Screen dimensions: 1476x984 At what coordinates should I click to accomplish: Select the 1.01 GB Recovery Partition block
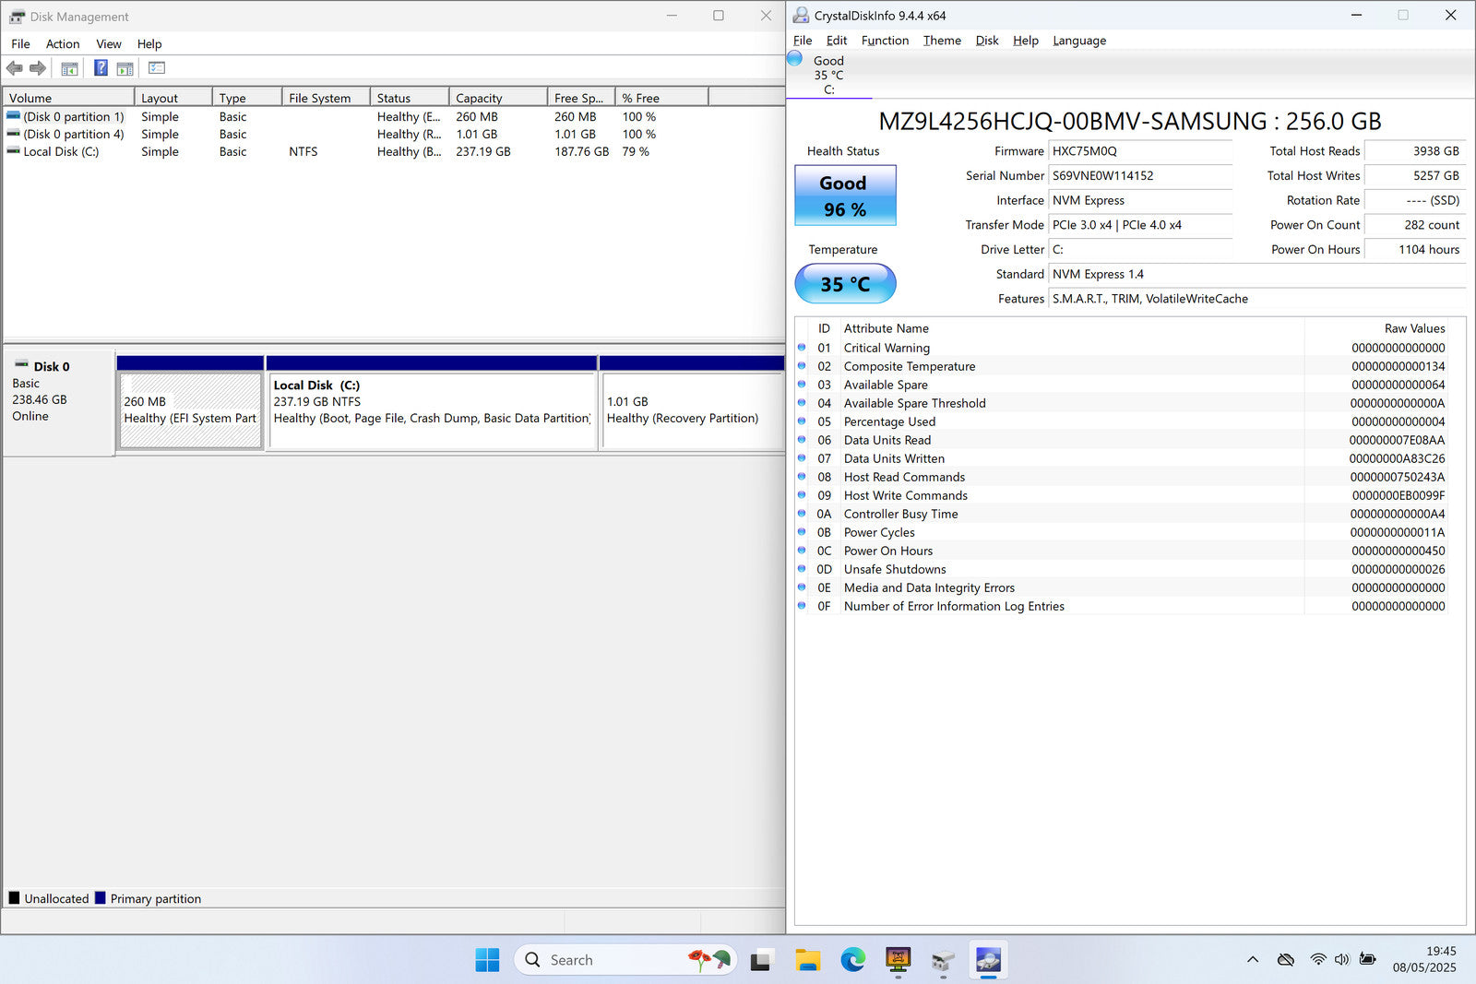[693, 410]
